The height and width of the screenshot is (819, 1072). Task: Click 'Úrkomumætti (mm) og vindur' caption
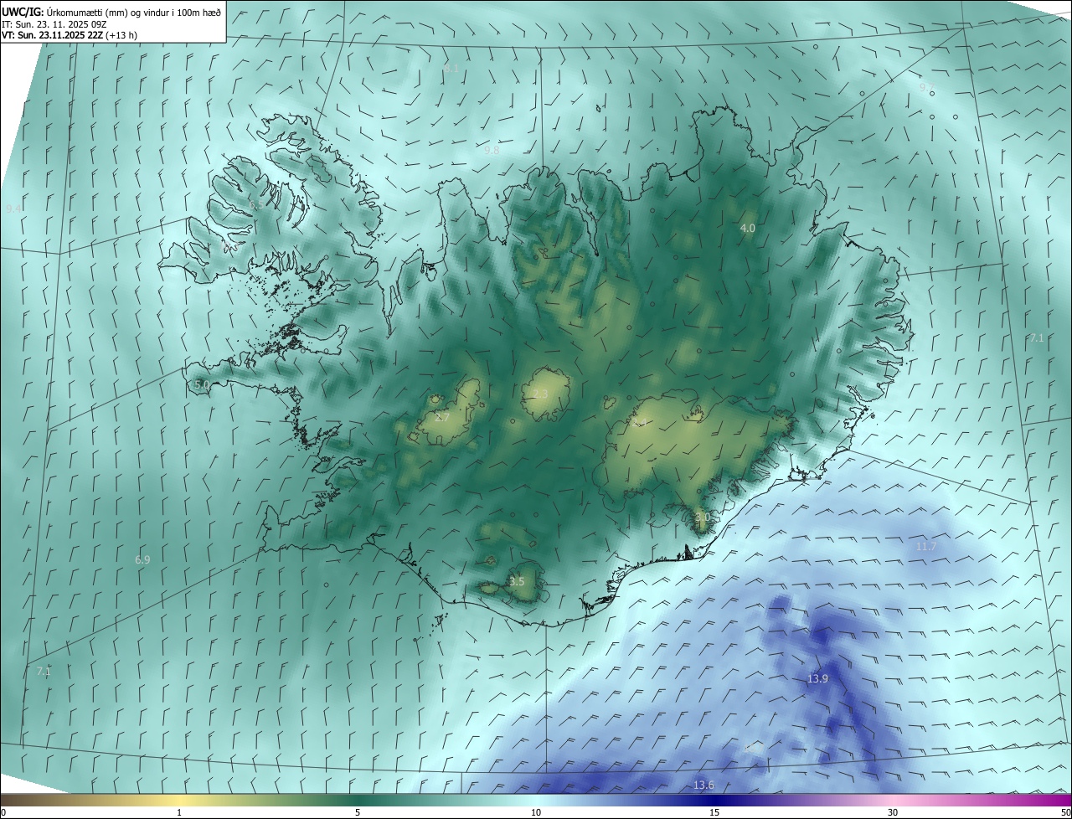click(106, 11)
